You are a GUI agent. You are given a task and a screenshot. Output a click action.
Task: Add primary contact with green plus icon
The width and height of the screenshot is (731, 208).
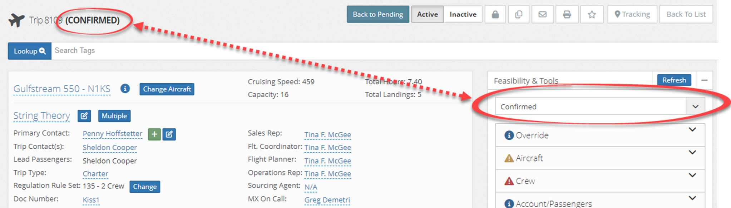pyautogui.click(x=154, y=134)
